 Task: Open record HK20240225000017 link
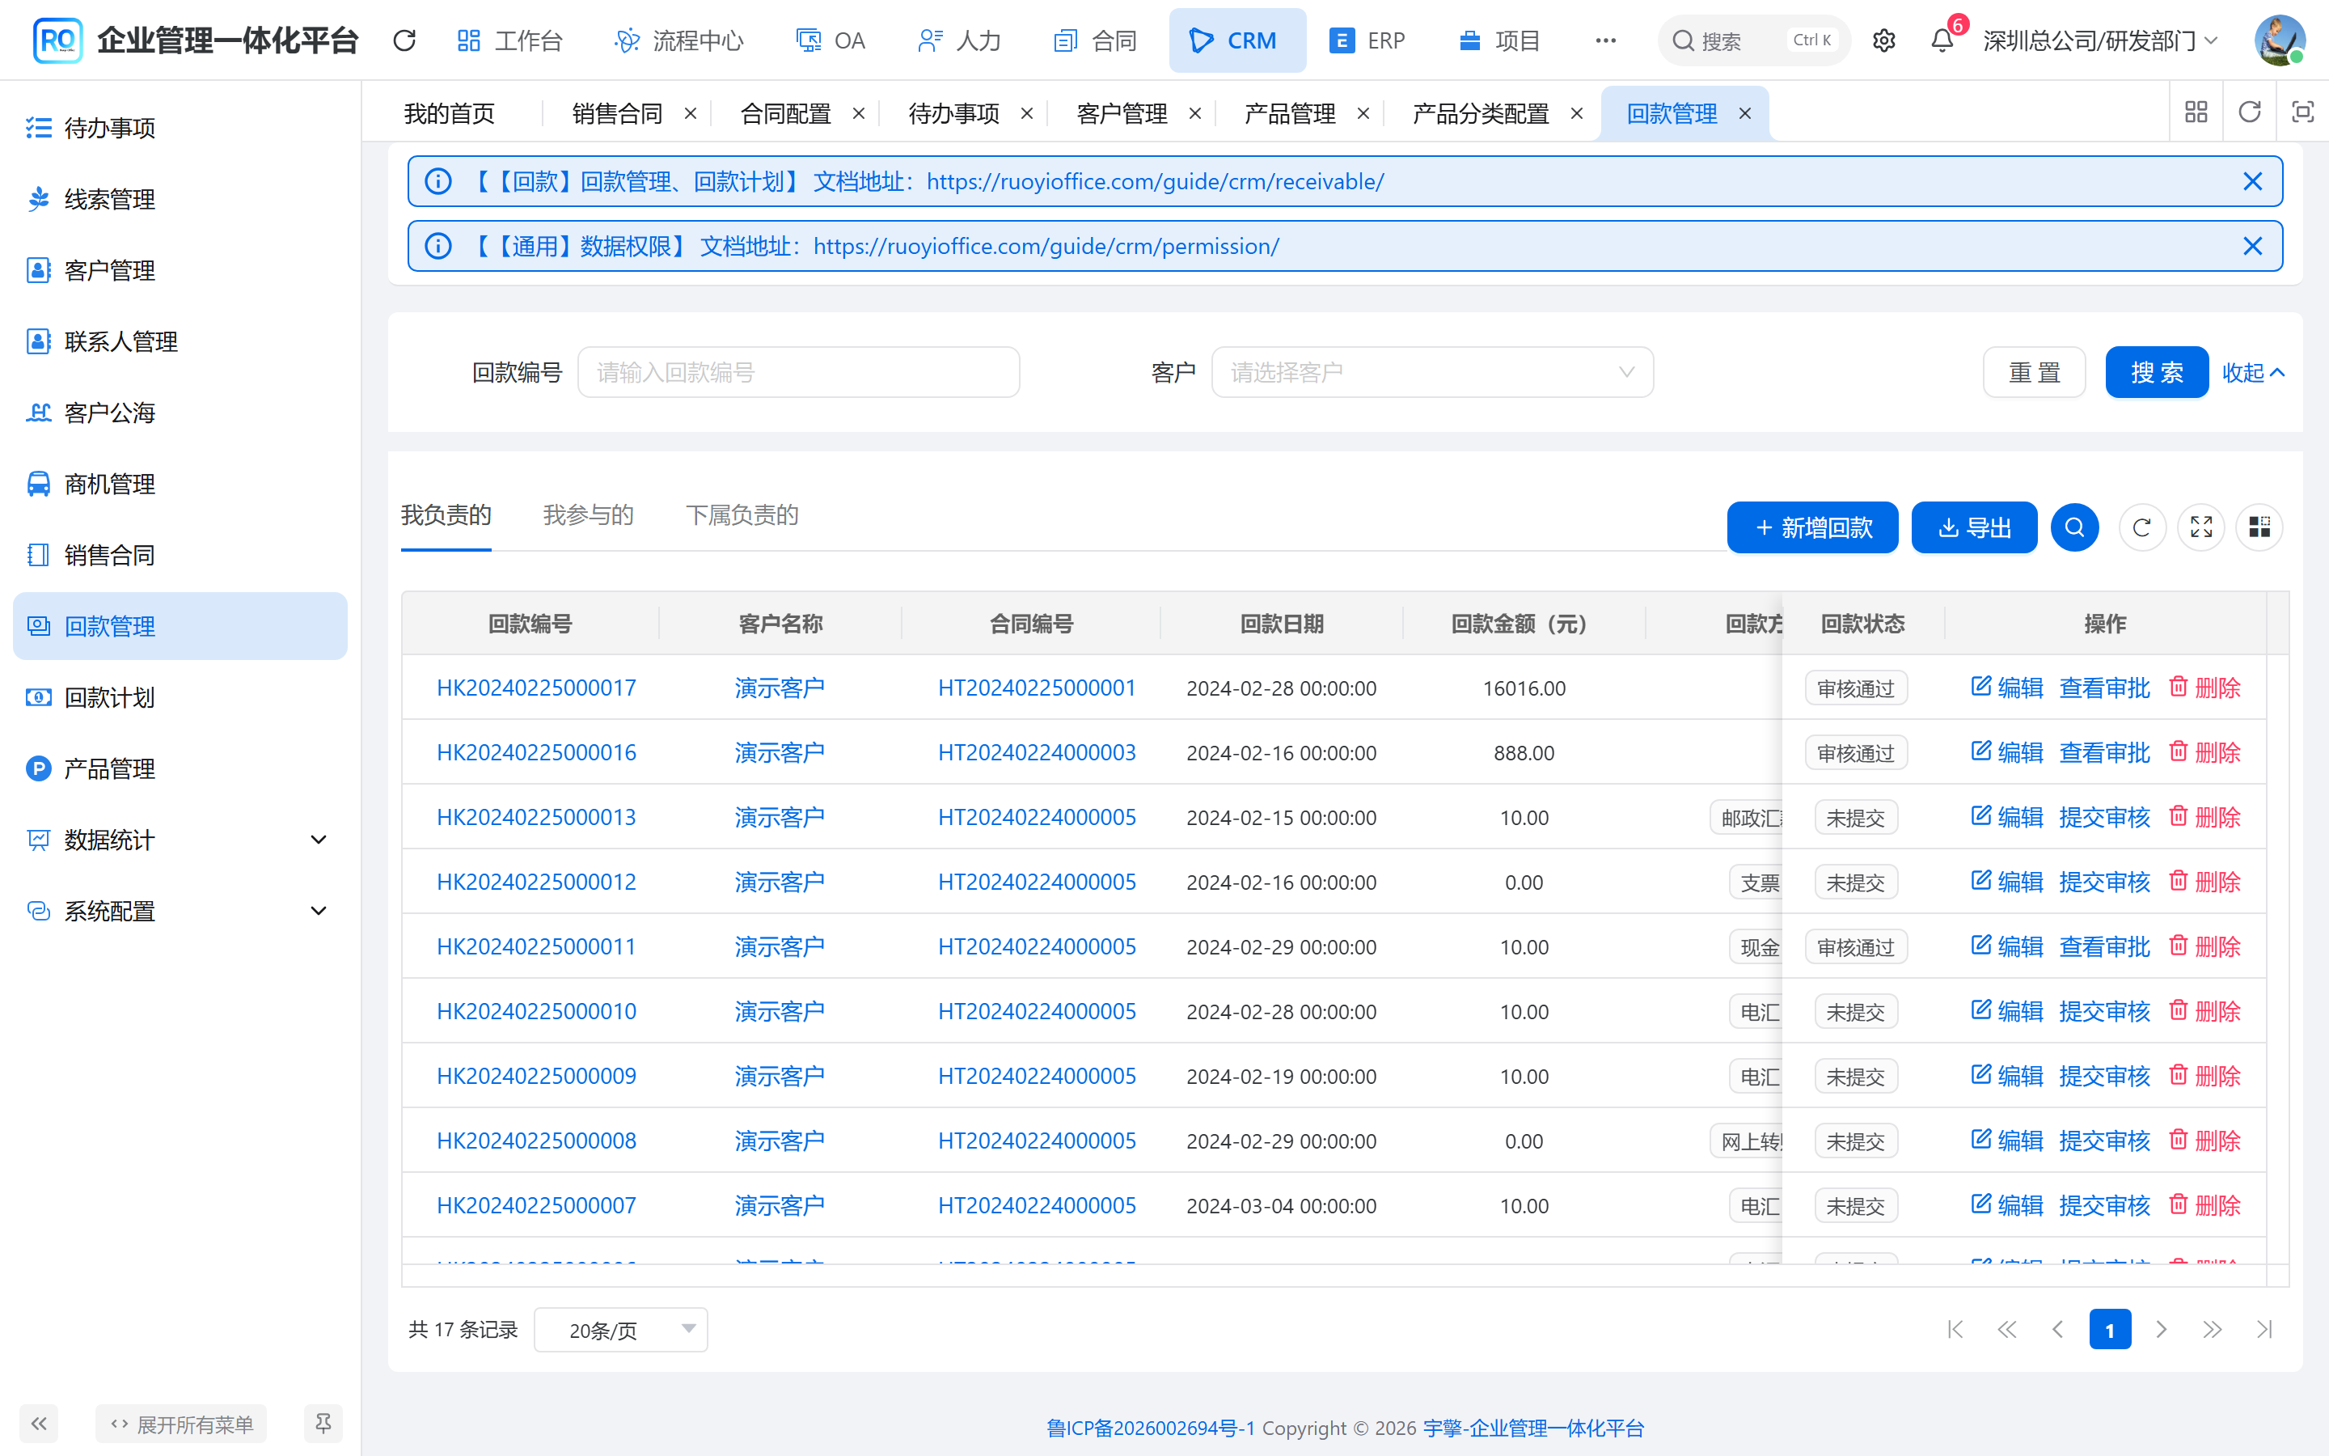click(536, 688)
